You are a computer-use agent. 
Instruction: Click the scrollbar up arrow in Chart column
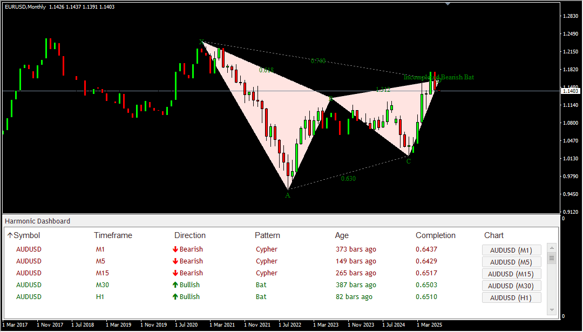click(551, 248)
